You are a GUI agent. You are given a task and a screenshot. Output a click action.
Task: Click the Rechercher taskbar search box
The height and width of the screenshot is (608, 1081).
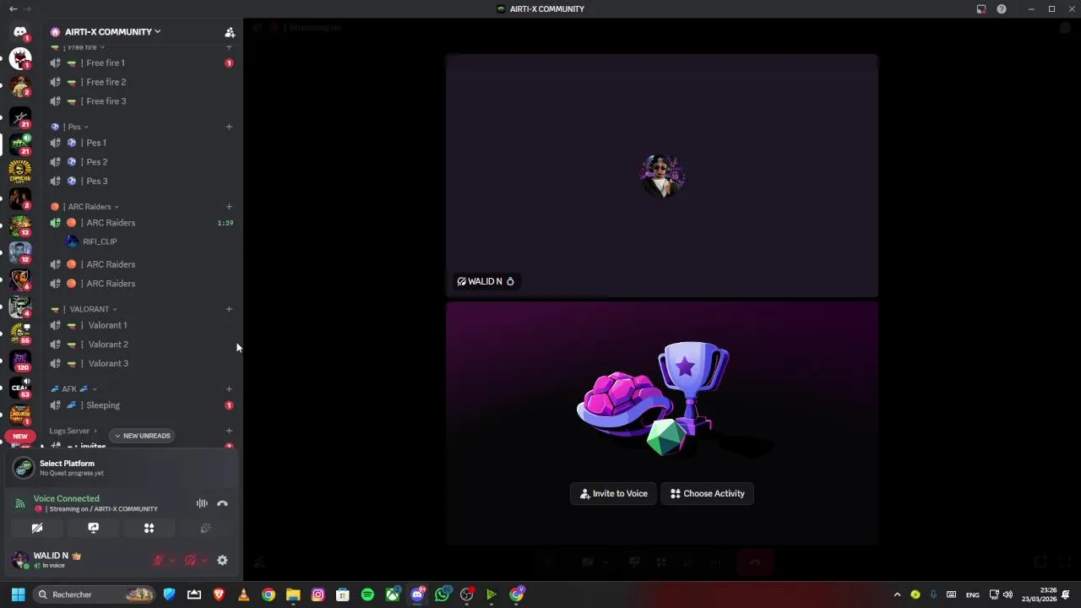(95, 594)
